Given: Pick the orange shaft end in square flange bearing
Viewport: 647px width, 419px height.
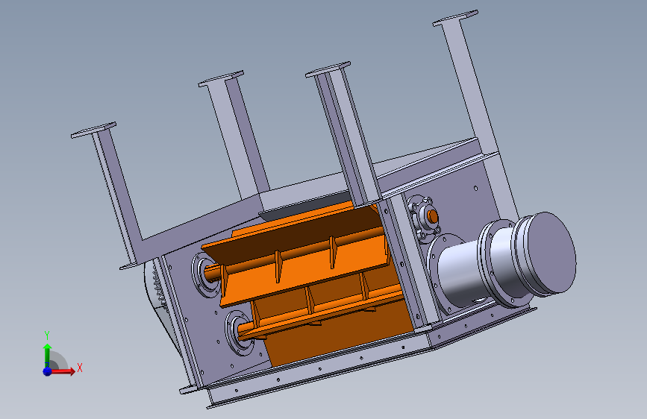Looking at the screenshot, I should point(432,216).
